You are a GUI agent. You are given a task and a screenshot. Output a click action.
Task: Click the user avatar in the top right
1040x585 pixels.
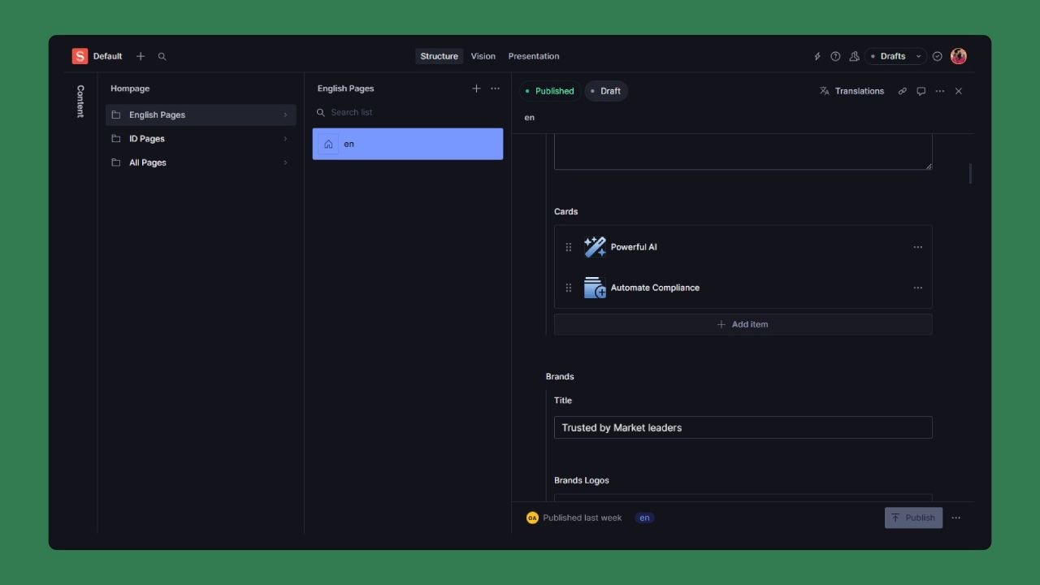[x=959, y=56]
